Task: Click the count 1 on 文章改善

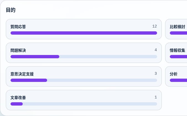Action: [156, 97]
